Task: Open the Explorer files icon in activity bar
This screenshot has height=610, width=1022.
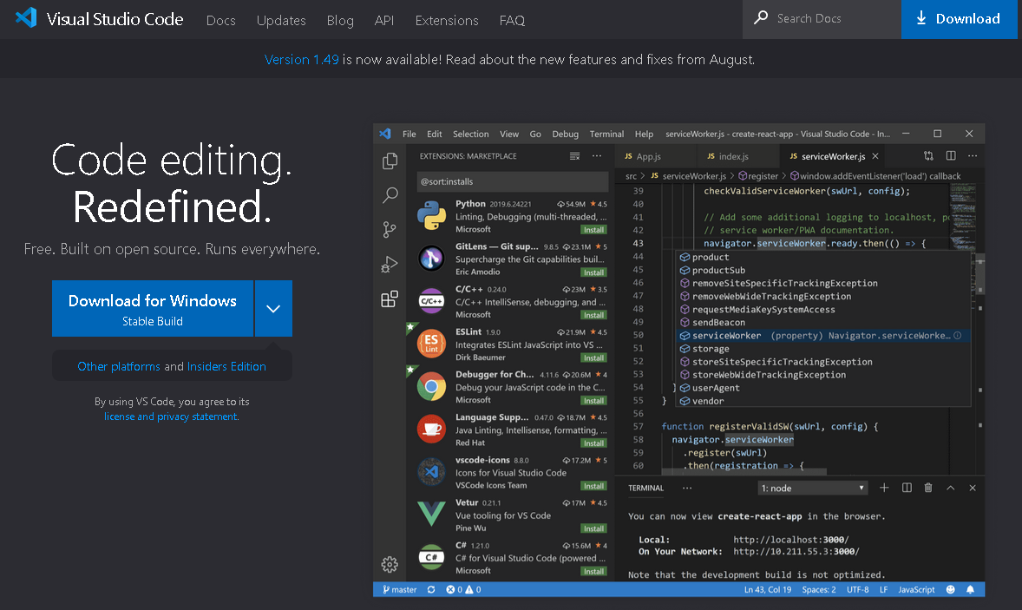Action: 390,161
